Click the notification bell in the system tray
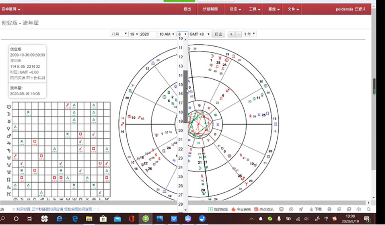The width and height of the screenshot is (385, 225). click(260, 219)
